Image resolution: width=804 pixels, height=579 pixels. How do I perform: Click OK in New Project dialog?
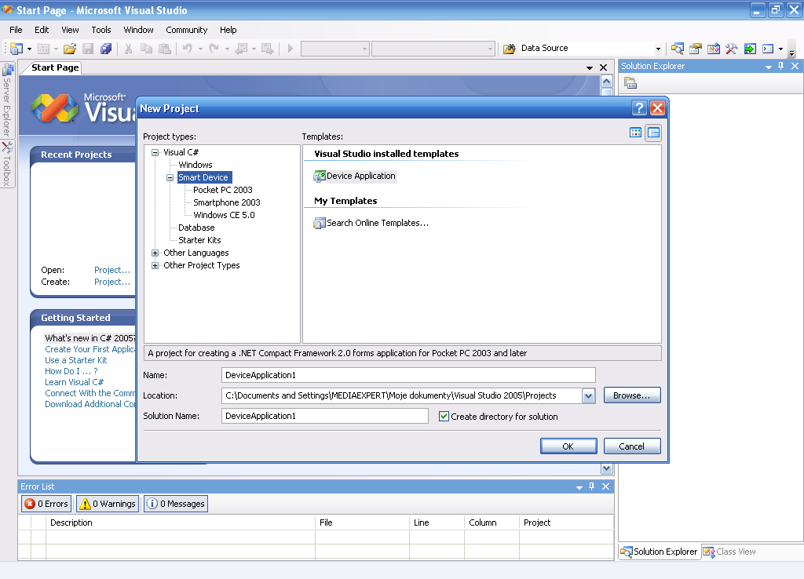tap(568, 446)
